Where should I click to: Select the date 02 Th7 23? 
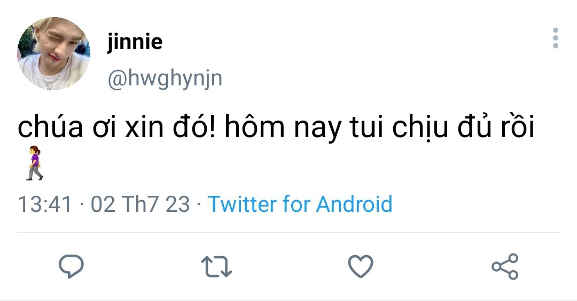tap(140, 204)
